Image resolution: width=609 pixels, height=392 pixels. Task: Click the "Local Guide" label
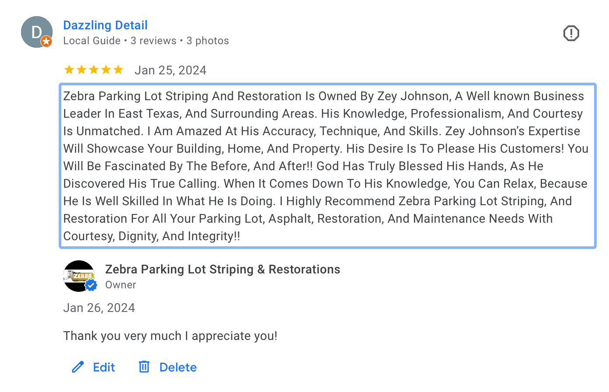[x=92, y=41]
